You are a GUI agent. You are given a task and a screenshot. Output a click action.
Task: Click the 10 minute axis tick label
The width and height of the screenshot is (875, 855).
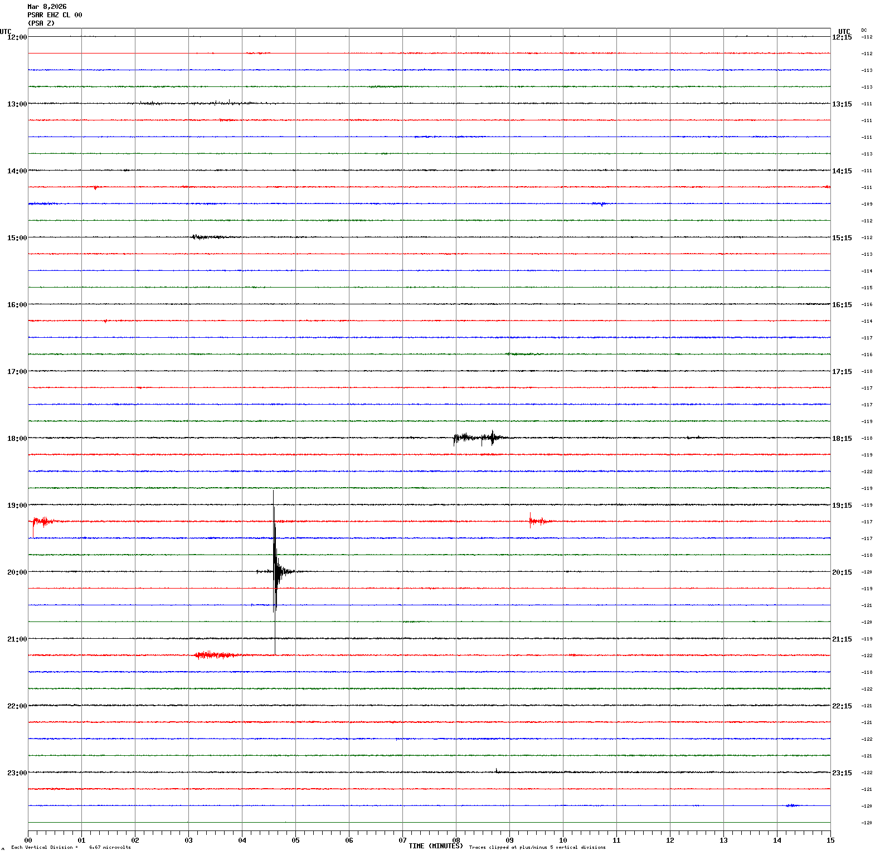(563, 841)
